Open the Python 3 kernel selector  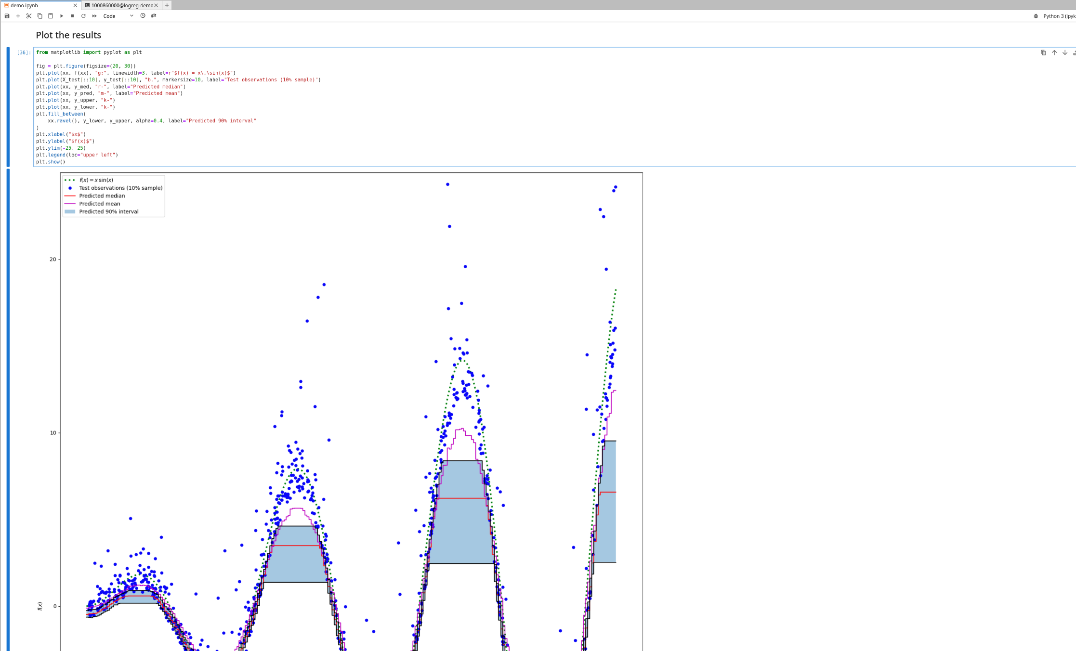click(x=1059, y=16)
